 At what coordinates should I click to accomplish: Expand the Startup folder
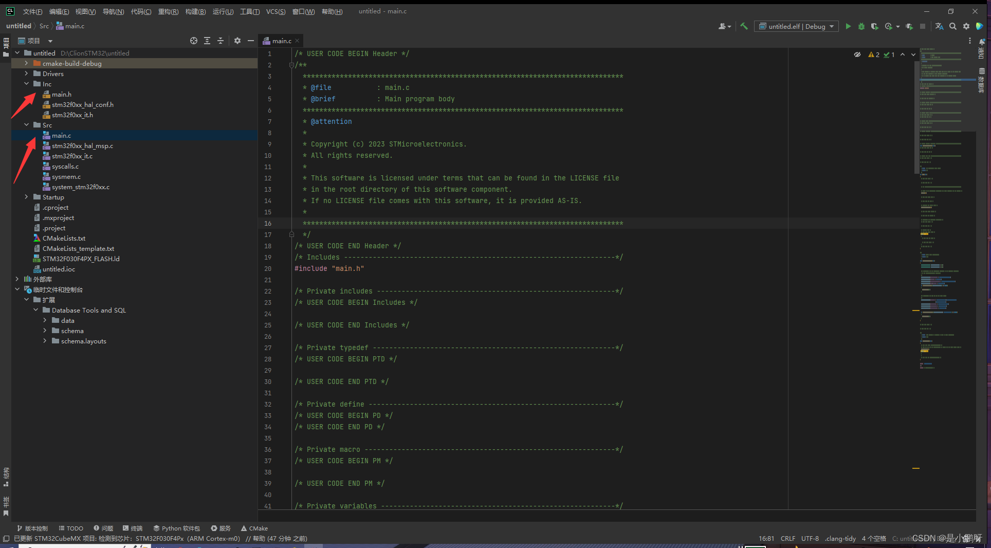pos(26,197)
